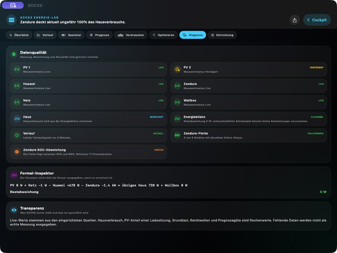Image resolution: width=337 pixels, height=253 pixels.
Task: Click the Restabweichung label in Formel-Inspektor
Action: click(24, 192)
